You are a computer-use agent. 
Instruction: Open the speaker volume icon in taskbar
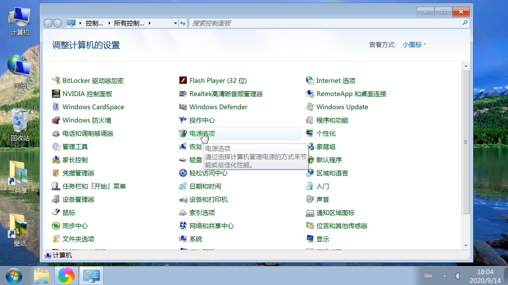[458, 276]
